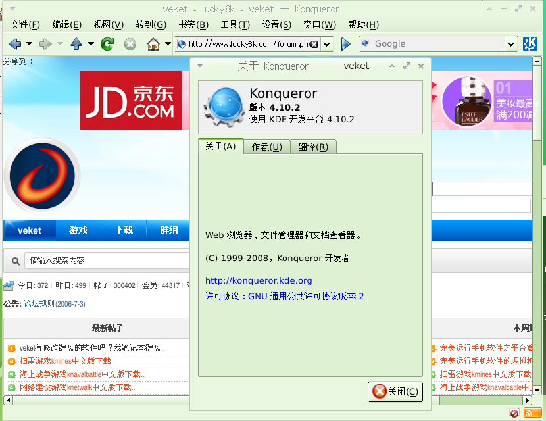Open the Forward history dropdown arrow

pos(60,44)
